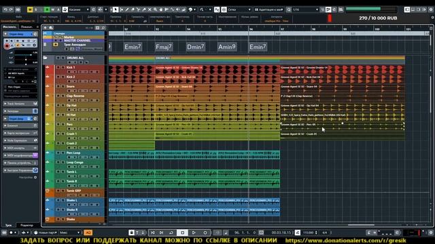Select the Erase tool
This screenshot has width=435, height=244.
click(x=133, y=9)
